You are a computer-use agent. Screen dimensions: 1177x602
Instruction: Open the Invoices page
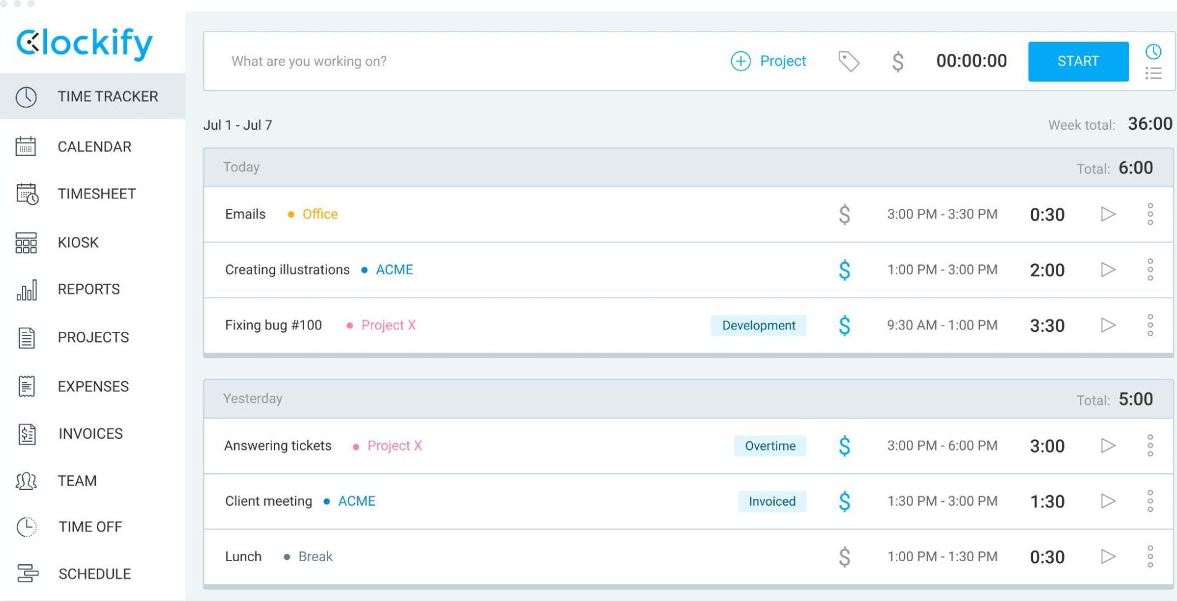[x=91, y=433]
